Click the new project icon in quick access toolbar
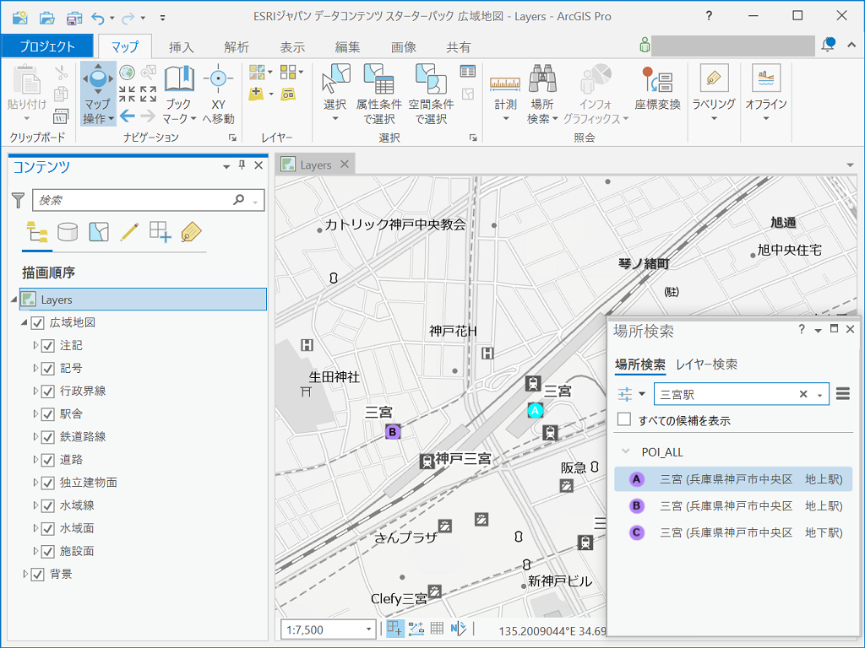 click(20, 18)
